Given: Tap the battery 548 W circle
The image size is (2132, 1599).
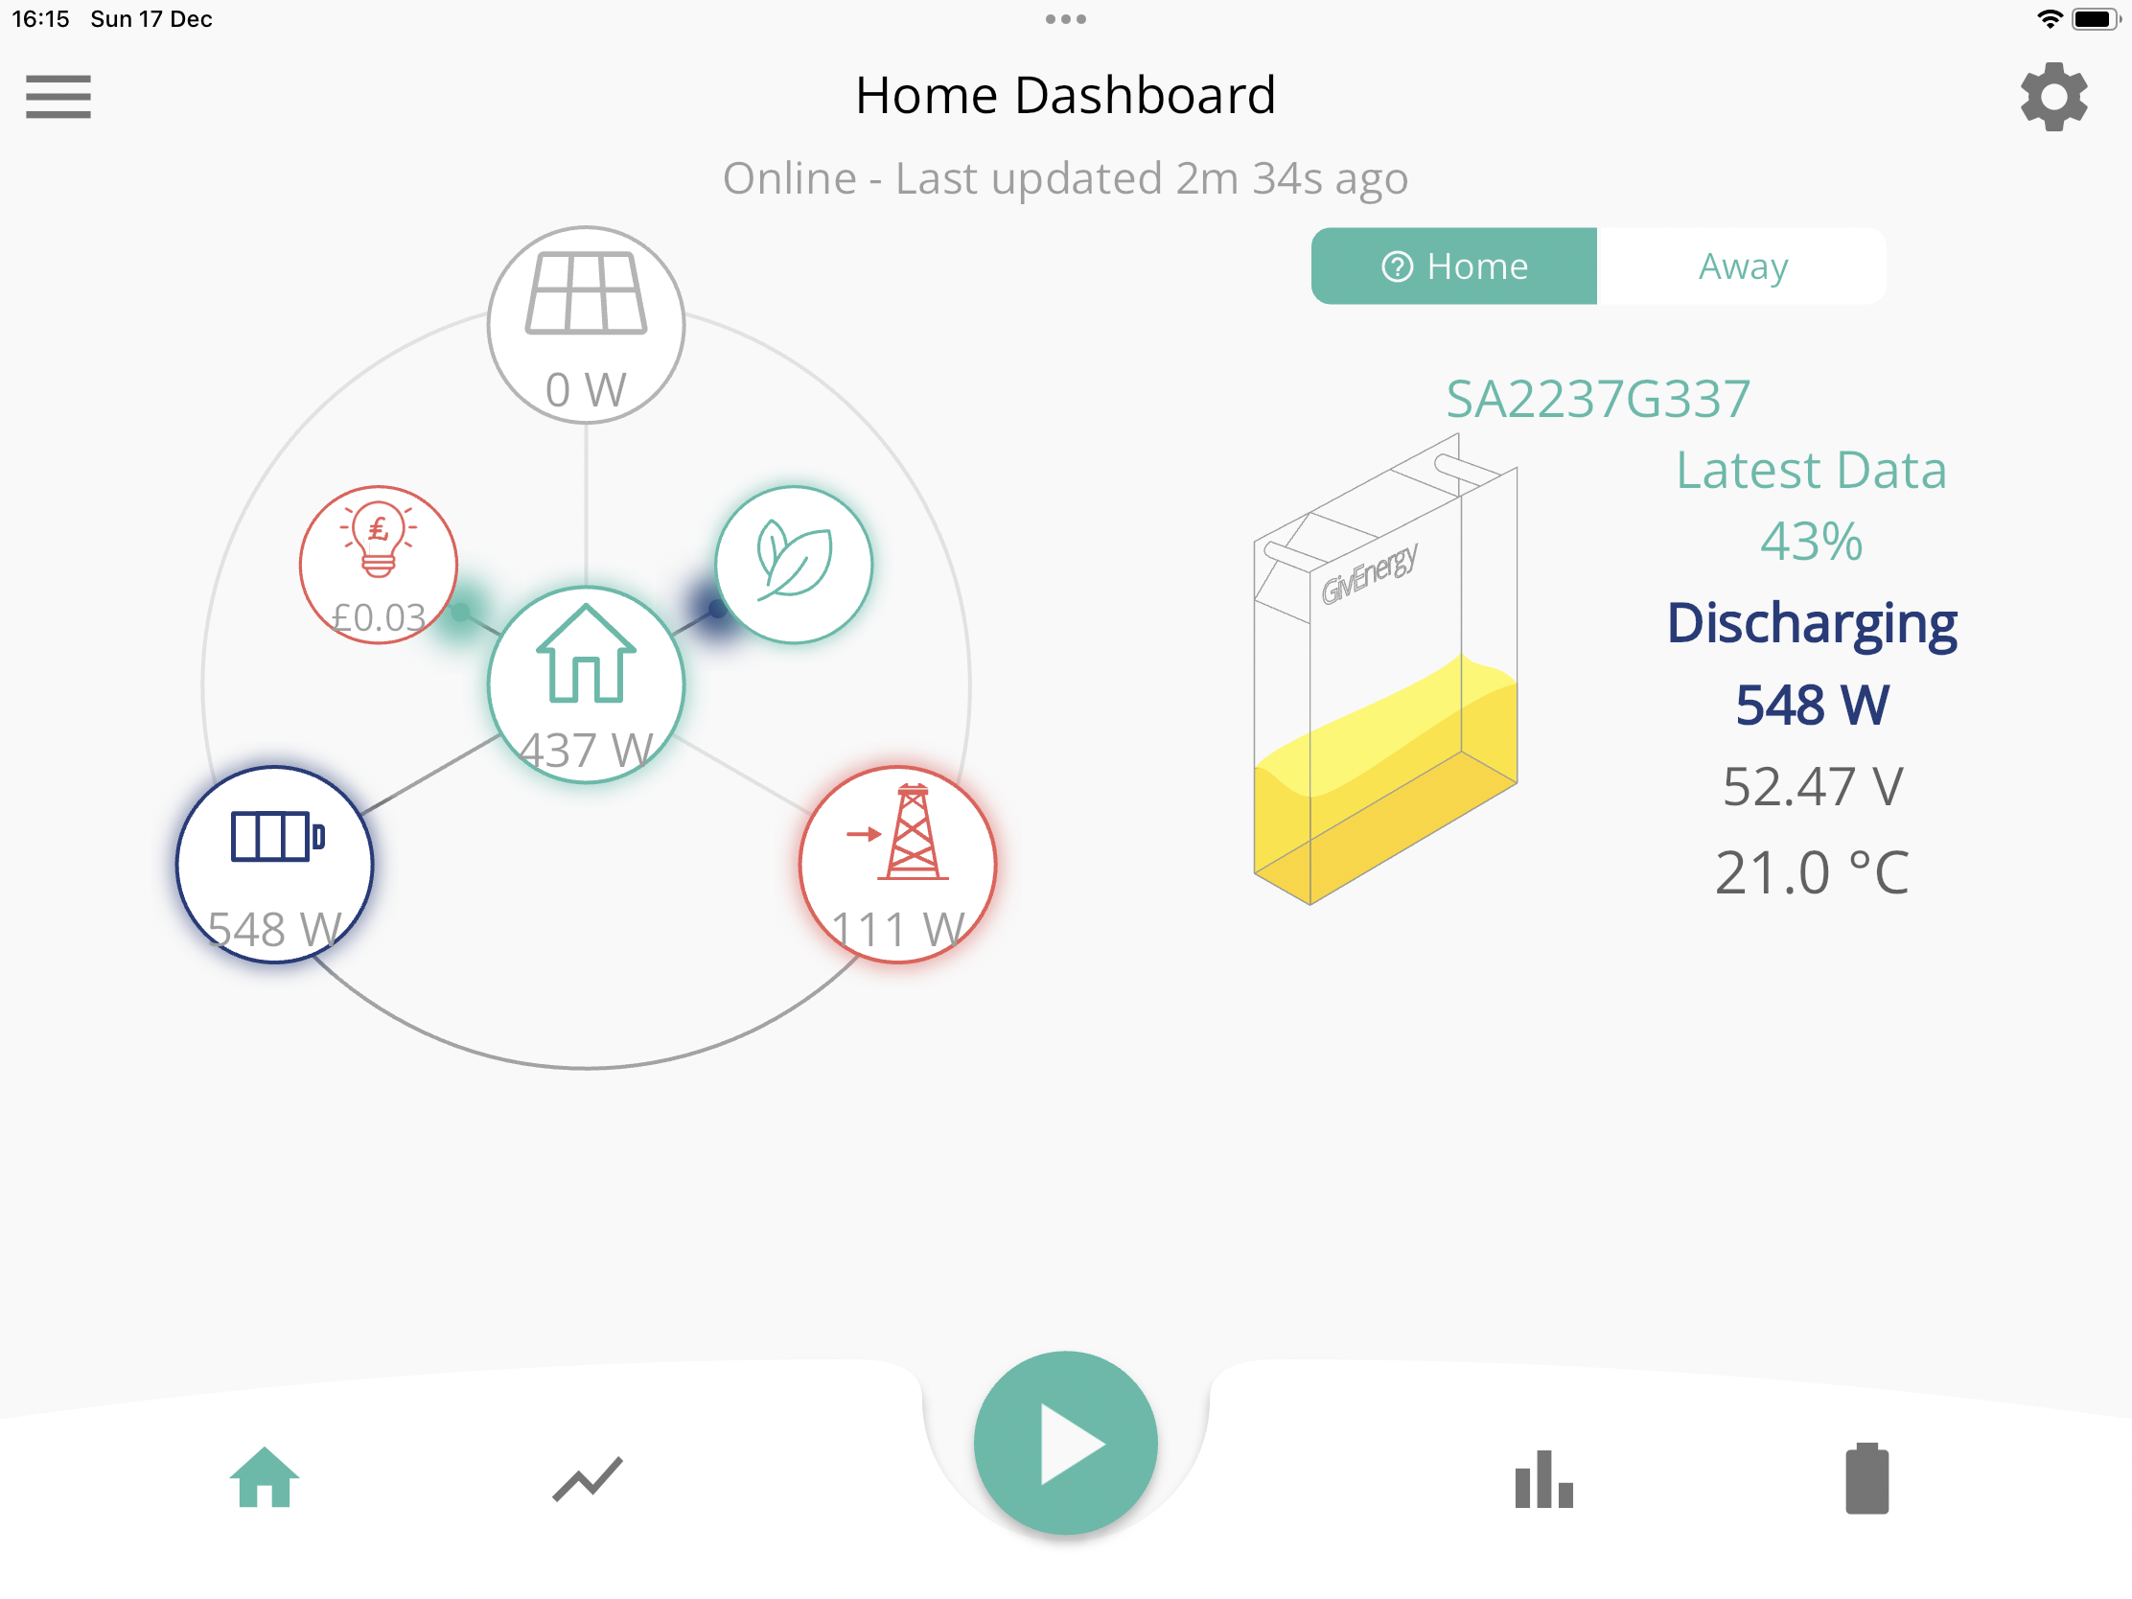Looking at the screenshot, I should click(275, 865).
